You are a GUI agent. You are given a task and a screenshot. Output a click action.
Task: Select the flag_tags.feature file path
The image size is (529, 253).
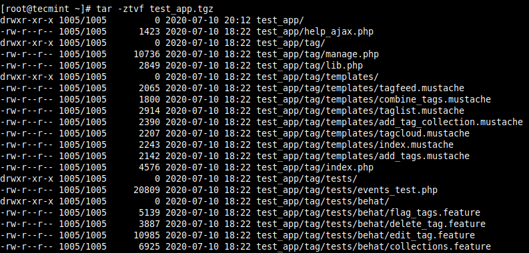point(368,212)
